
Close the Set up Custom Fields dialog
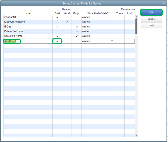coord(164,3)
